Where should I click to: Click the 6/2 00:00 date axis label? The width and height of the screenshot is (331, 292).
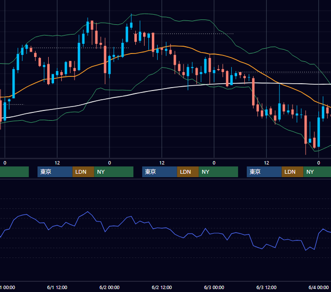[x=110, y=287]
